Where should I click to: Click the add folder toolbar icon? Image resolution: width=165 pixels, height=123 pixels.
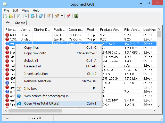pyautogui.click(x=11, y=16)
